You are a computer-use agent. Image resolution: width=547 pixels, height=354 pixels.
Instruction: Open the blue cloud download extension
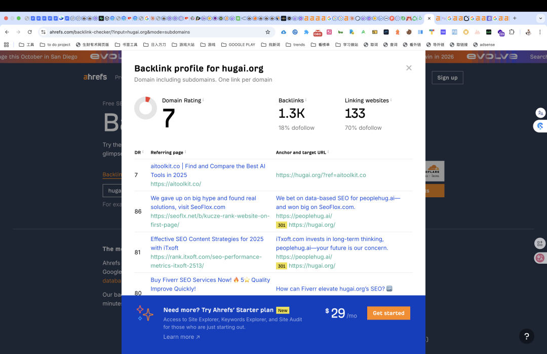point(284,32)
